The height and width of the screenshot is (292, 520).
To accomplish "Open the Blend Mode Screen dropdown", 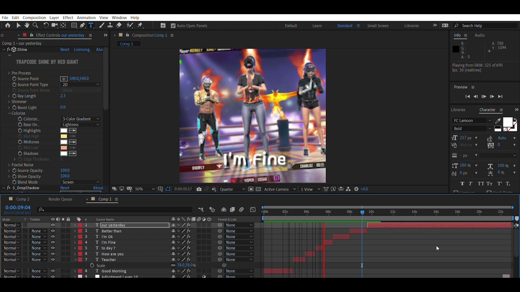I will 80,182.
